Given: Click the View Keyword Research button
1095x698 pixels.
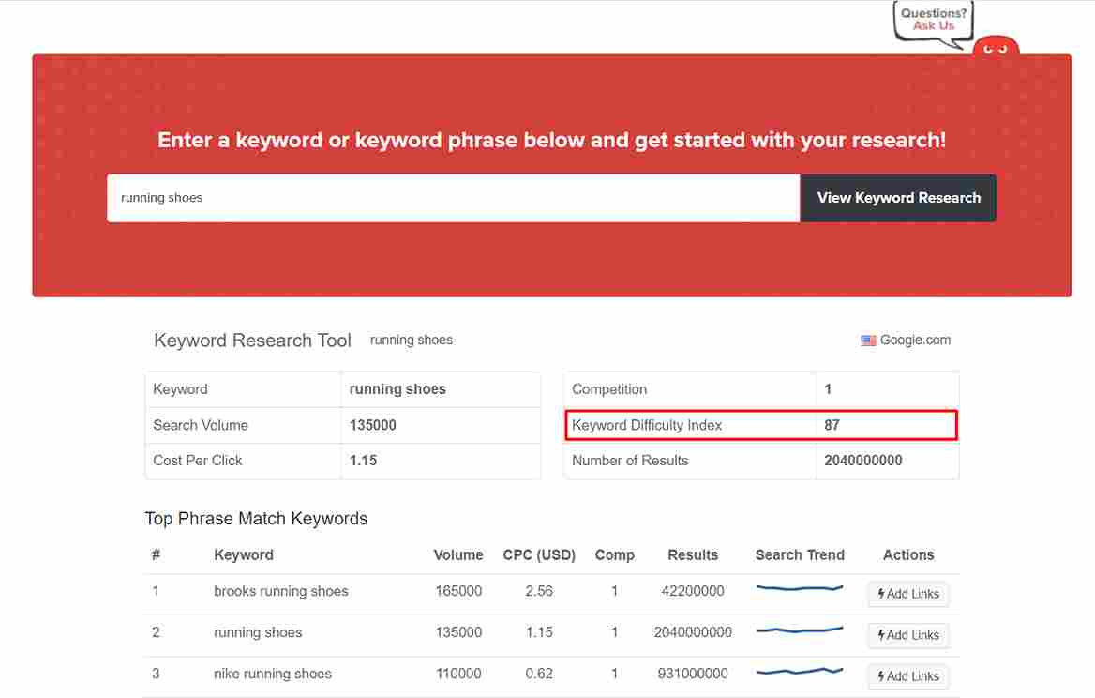Looking at the screenshot, I should (897, 198).
